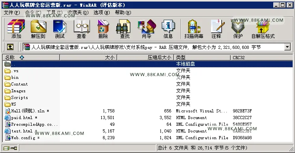Click the 解压到 (Extract To) icon
295x153 pixels.
click(x=38, y=29)
